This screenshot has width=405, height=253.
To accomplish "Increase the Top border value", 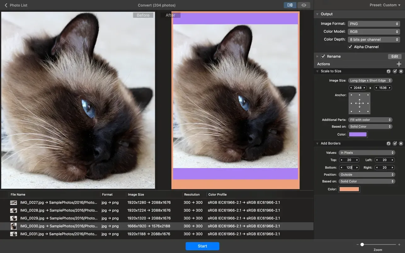I will point(357,160).
